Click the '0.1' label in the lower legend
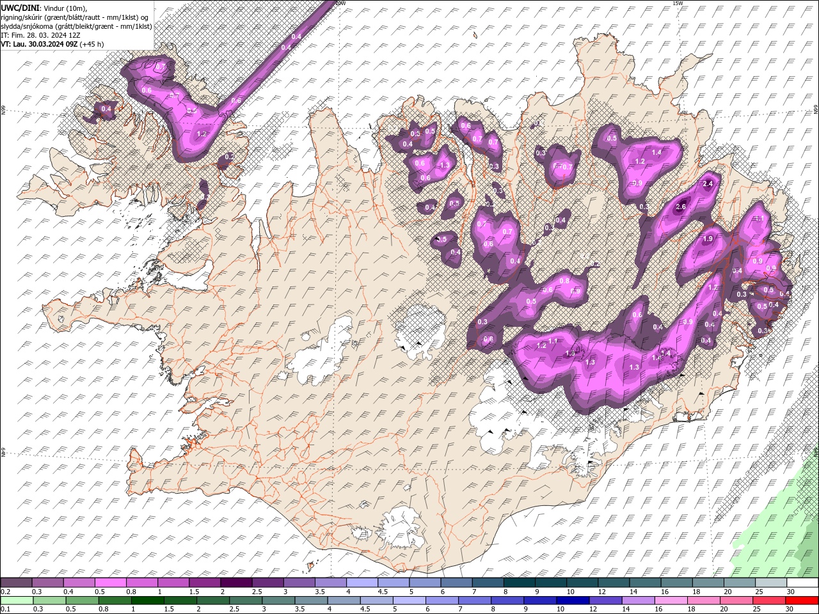This screenshot has width=819, height=614. pyautogui.click(x=5, y=610)
